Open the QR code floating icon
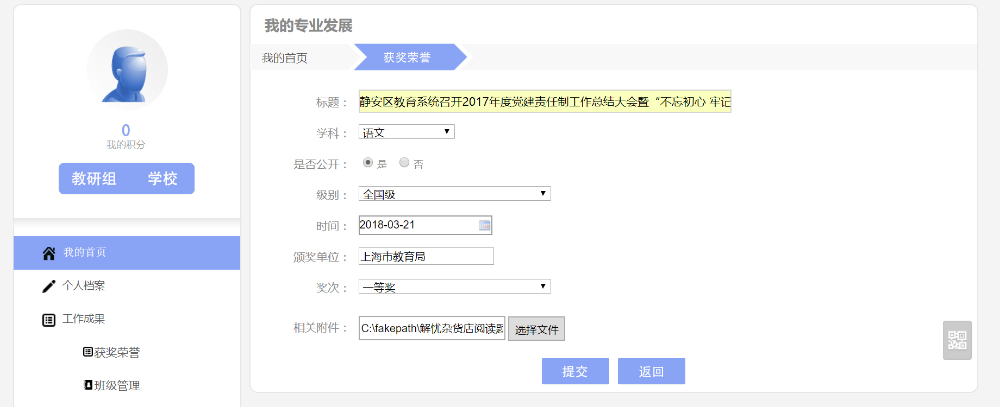Screen dimensions: 1000x407 (957, 340)
